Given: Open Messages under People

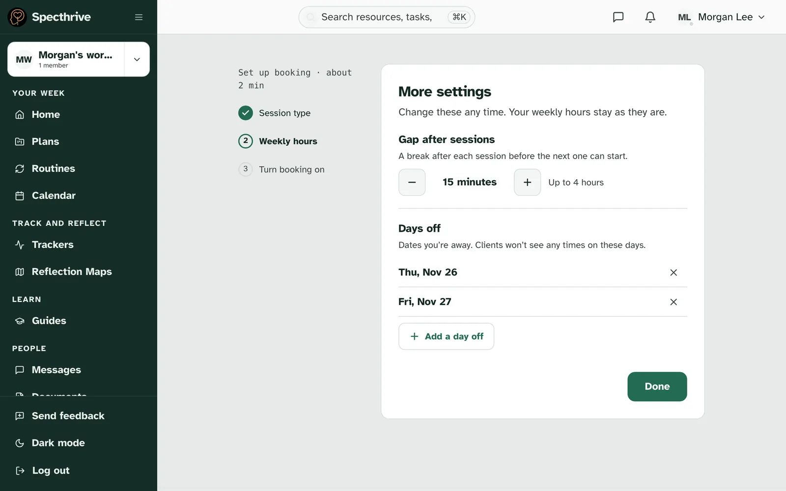Looking at the screenshot, I should [x=79, y=370].
